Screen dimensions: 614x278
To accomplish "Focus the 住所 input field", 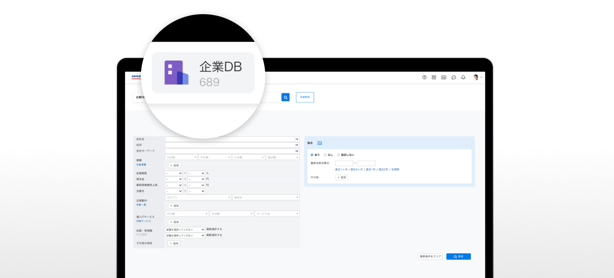I will pos(232,145).
